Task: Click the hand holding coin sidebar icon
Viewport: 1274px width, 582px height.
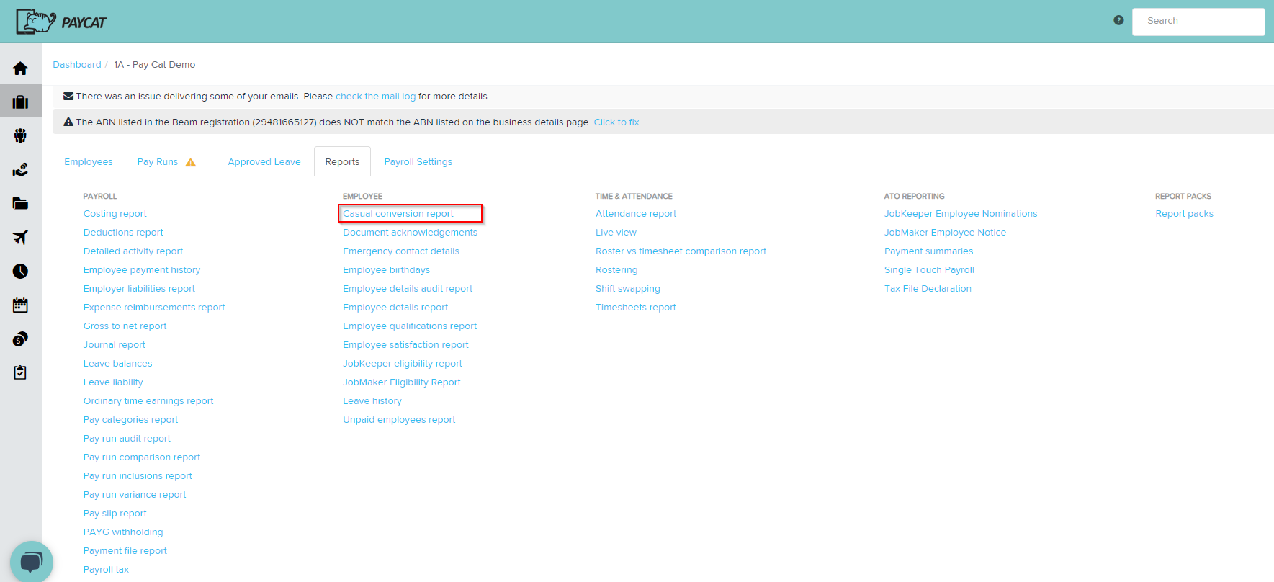Action: tap(20, 170)
